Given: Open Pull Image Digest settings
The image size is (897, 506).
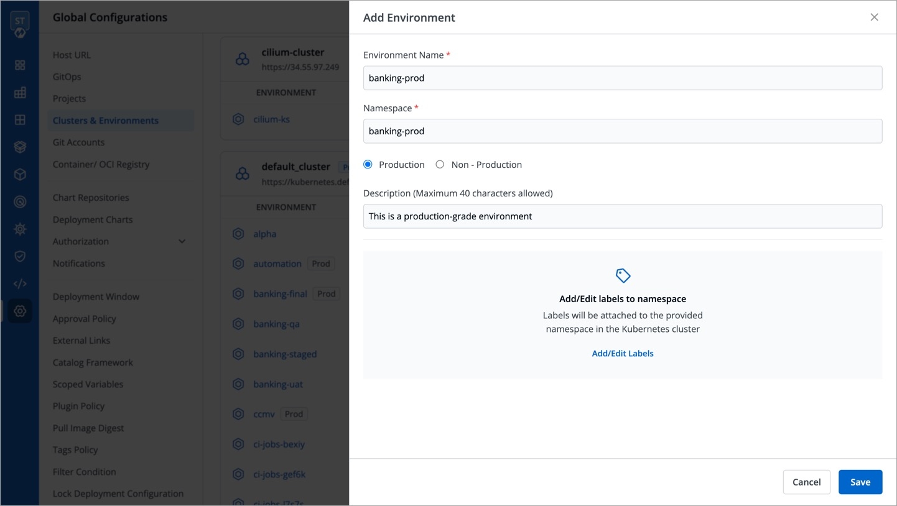Looking at the screenshot, I should coord(88,428).
